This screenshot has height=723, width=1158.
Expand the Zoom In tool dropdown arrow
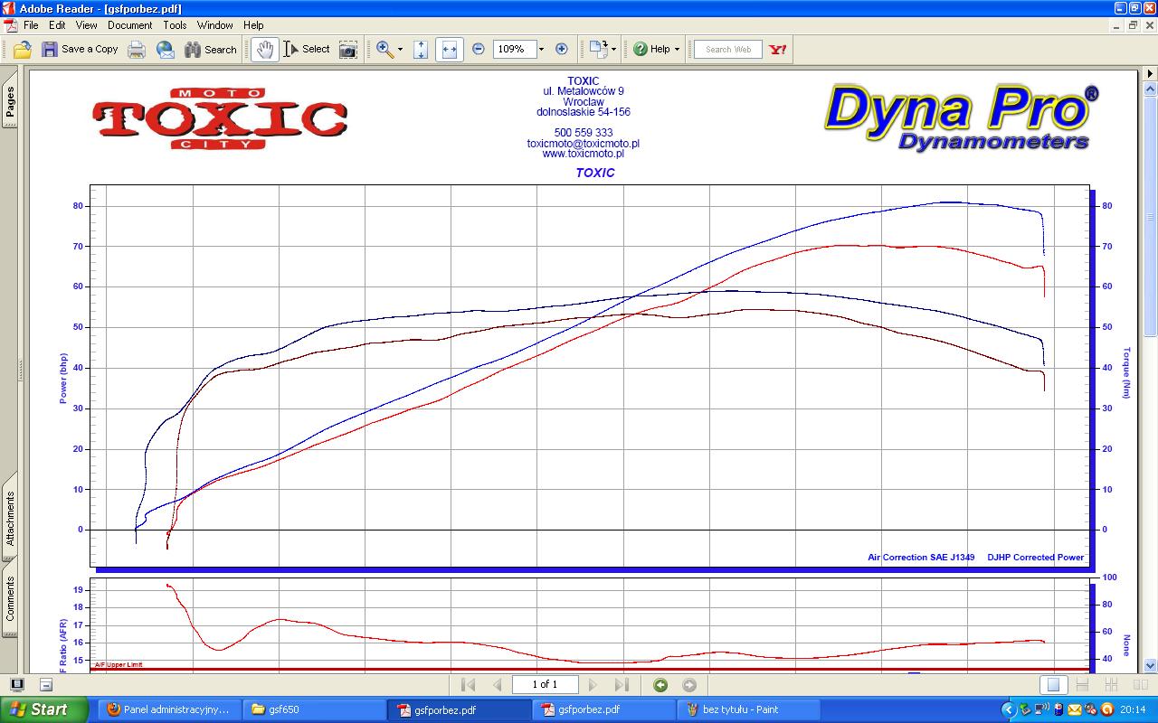(400, 50)
